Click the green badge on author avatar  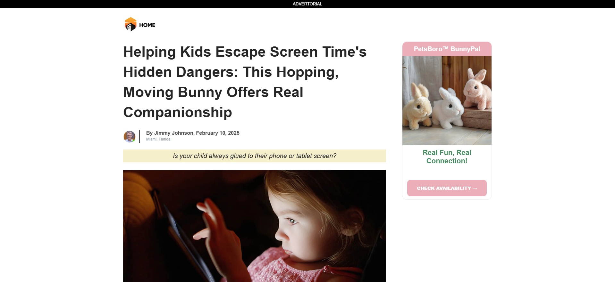(133, 140)
